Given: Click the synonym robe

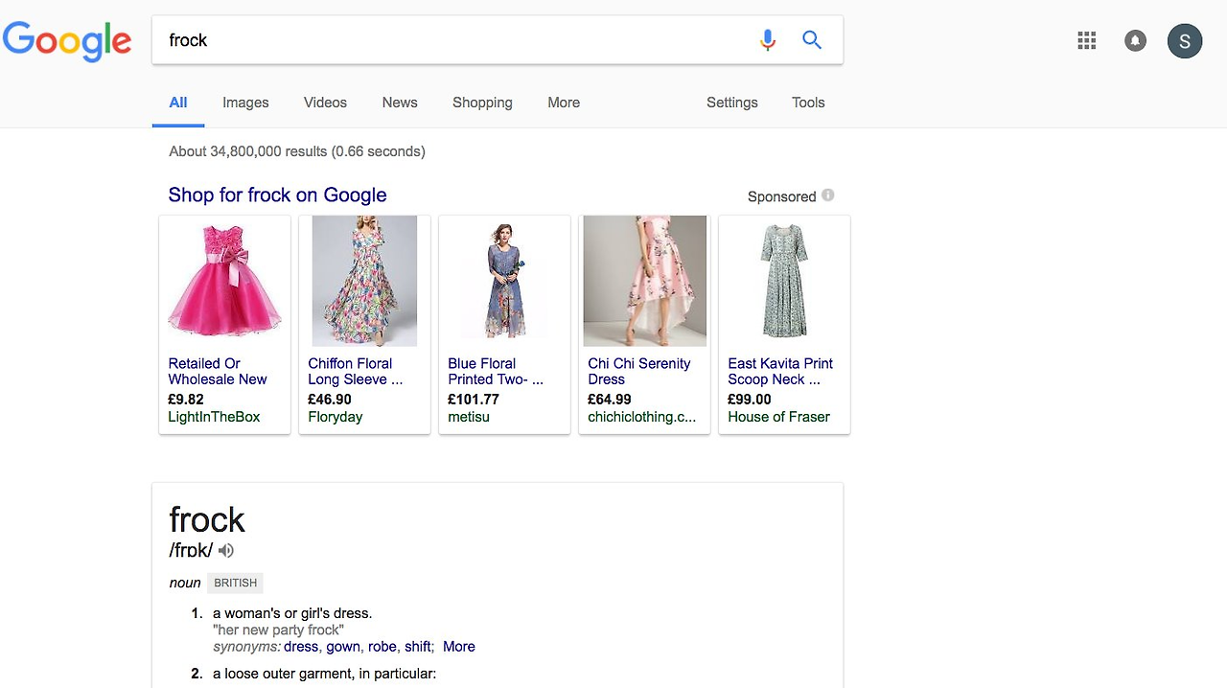Looking at the screenshot, I should click(x=382, y=647).
